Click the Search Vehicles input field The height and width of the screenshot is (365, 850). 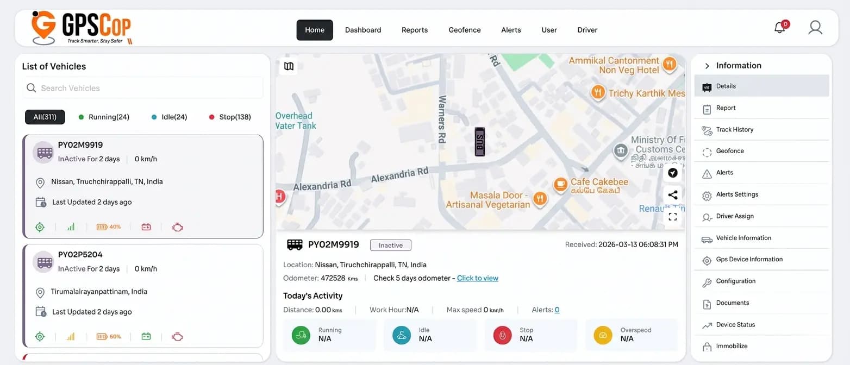[142, 88]
